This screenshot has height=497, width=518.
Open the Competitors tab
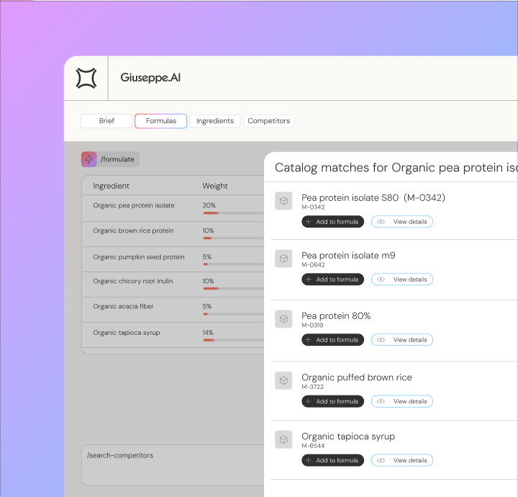pyautogui.click(x=269, y=121)
